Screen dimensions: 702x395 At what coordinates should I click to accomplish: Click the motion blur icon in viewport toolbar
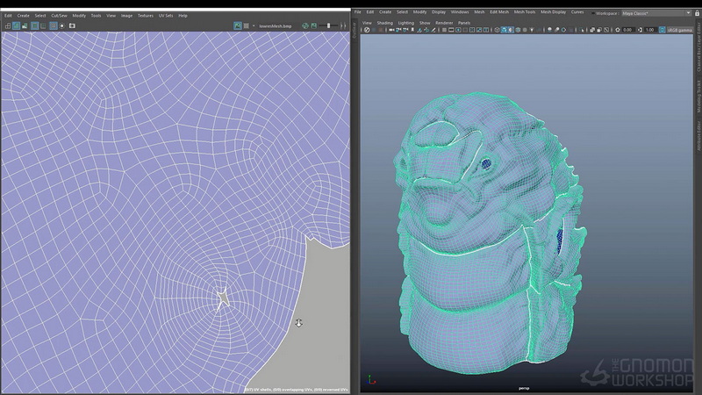pos(556,30)
